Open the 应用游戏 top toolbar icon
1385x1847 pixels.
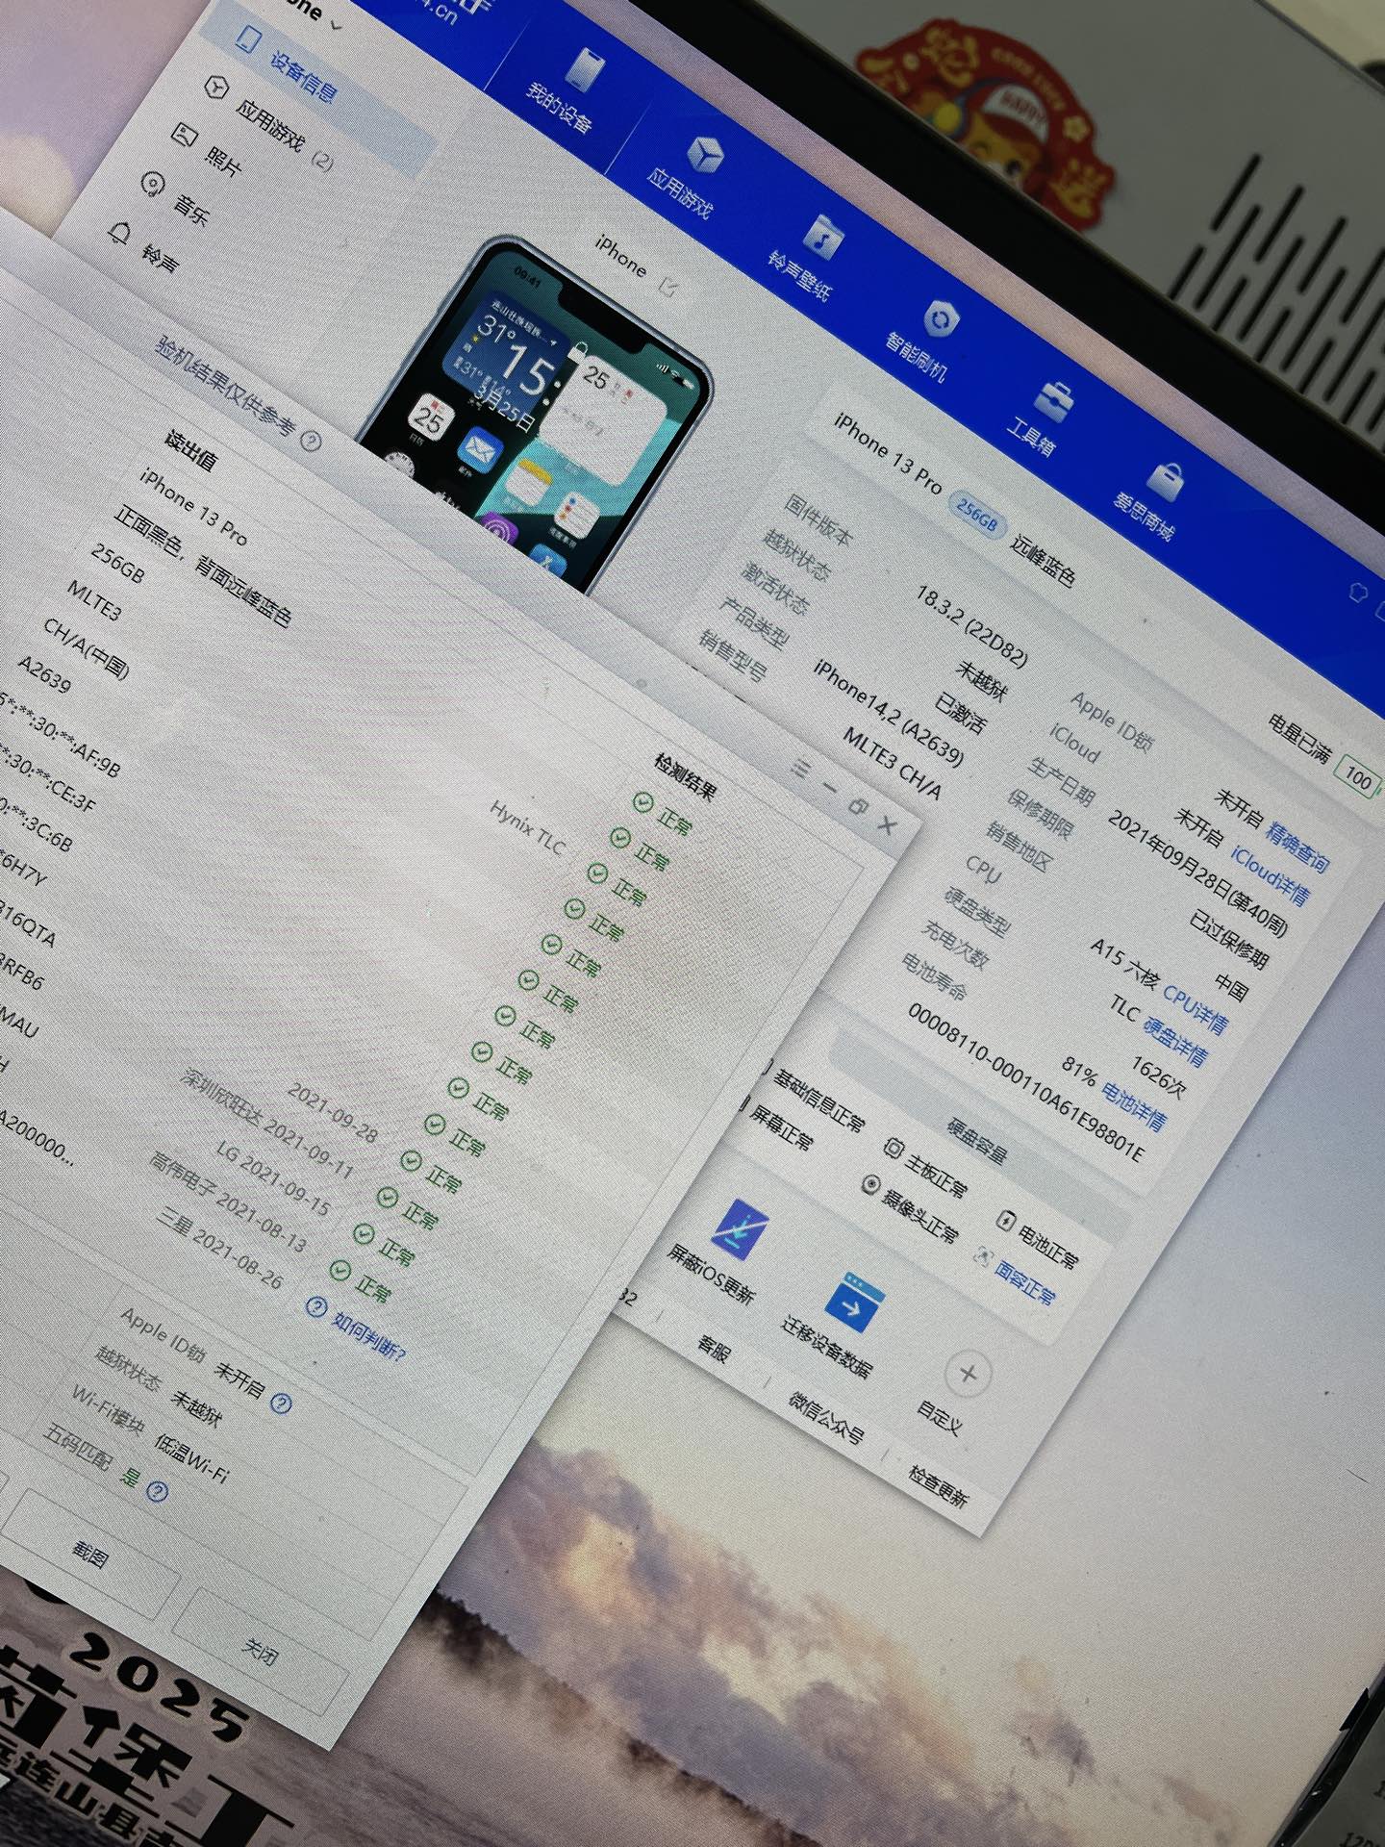pos(704,156)
